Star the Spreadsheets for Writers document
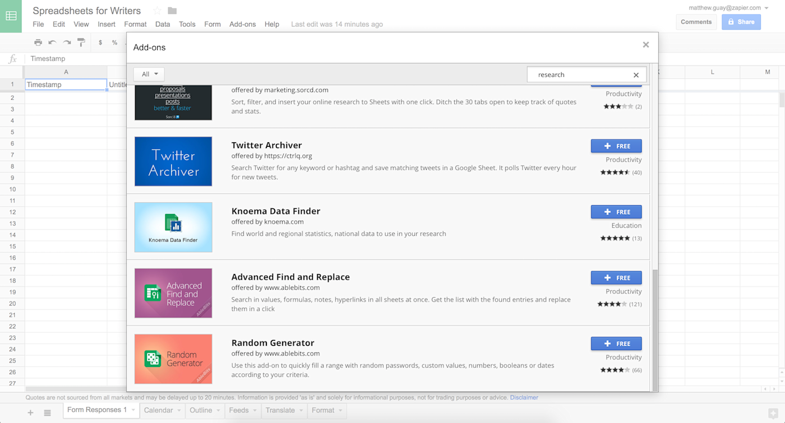Screen dimensions: 785x423 pyautogui.click(x=157, y=11)
